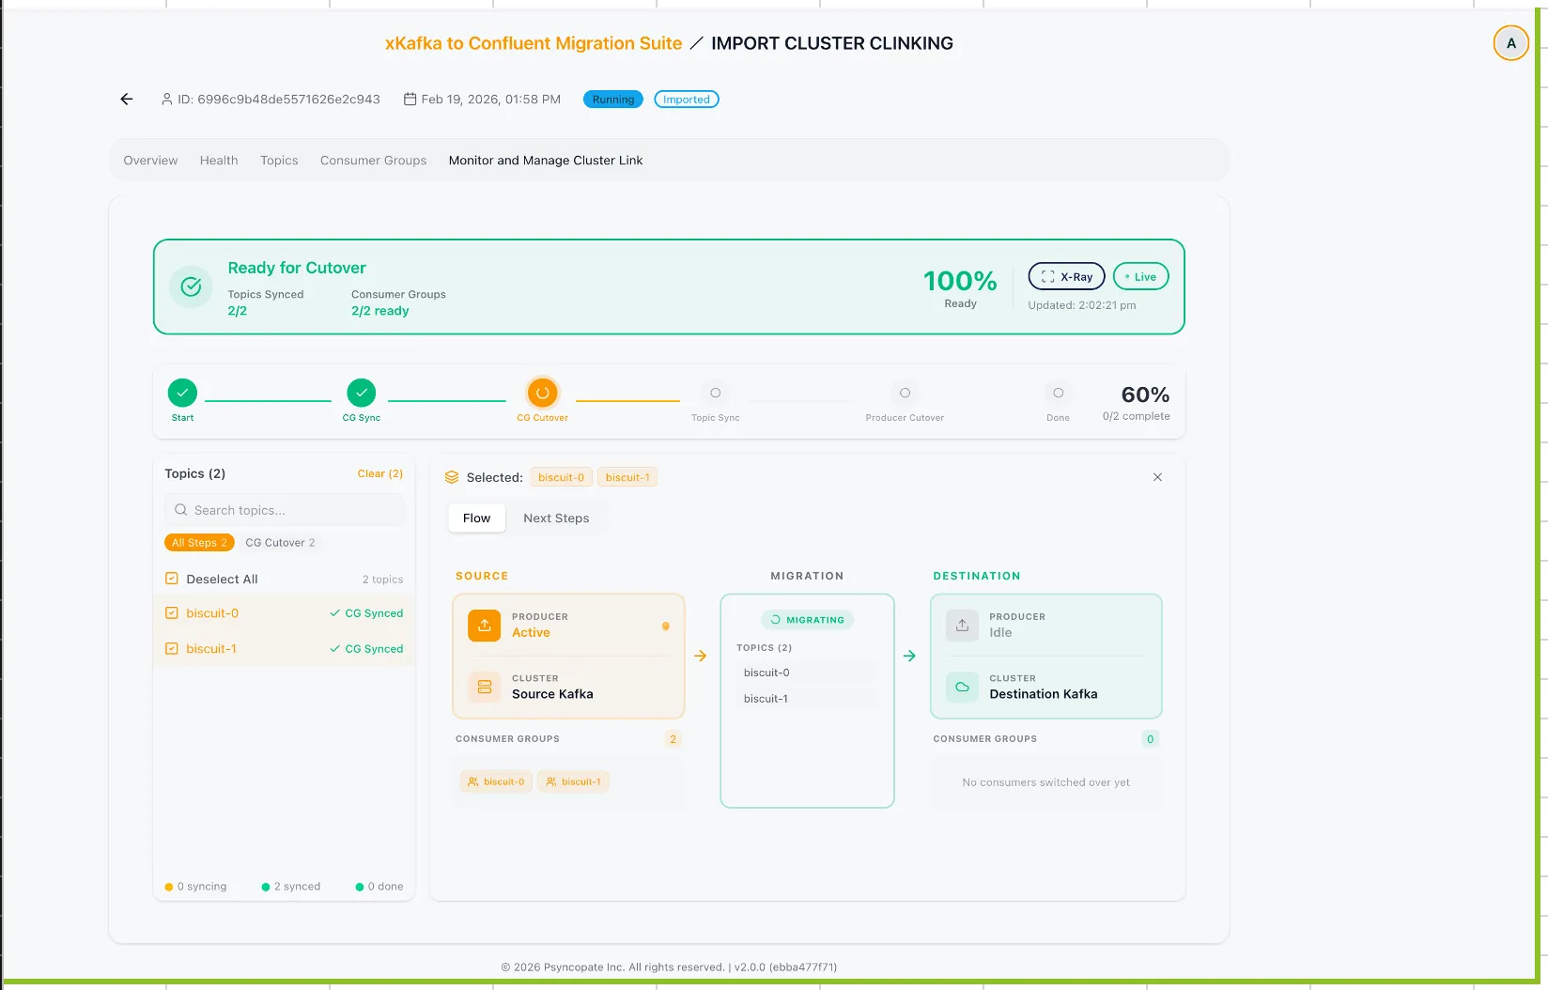
Task: Clear selected topics via Clear (2) link
Action: click(x=379, y=473)
